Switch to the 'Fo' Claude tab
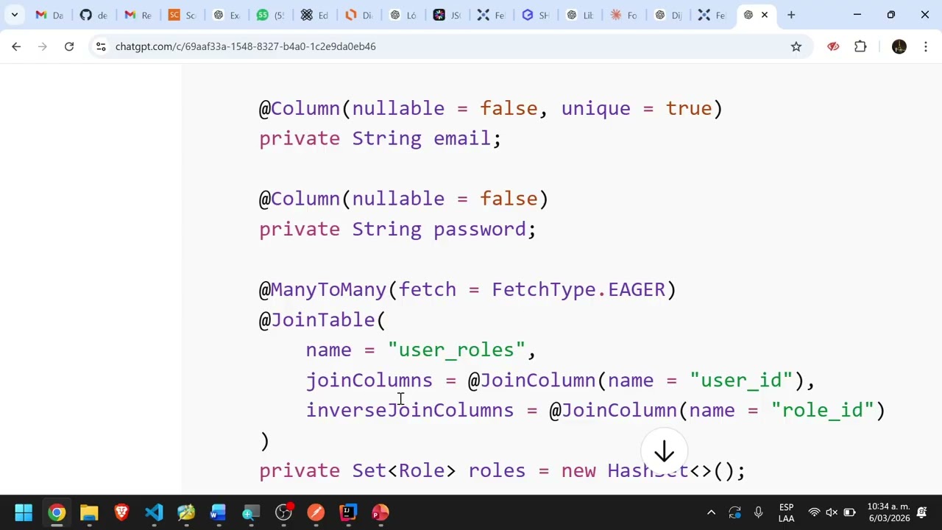The image size is (942, 530). tap(623, 15)
